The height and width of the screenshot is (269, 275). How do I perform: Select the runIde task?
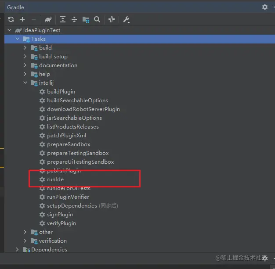(55, 179)
